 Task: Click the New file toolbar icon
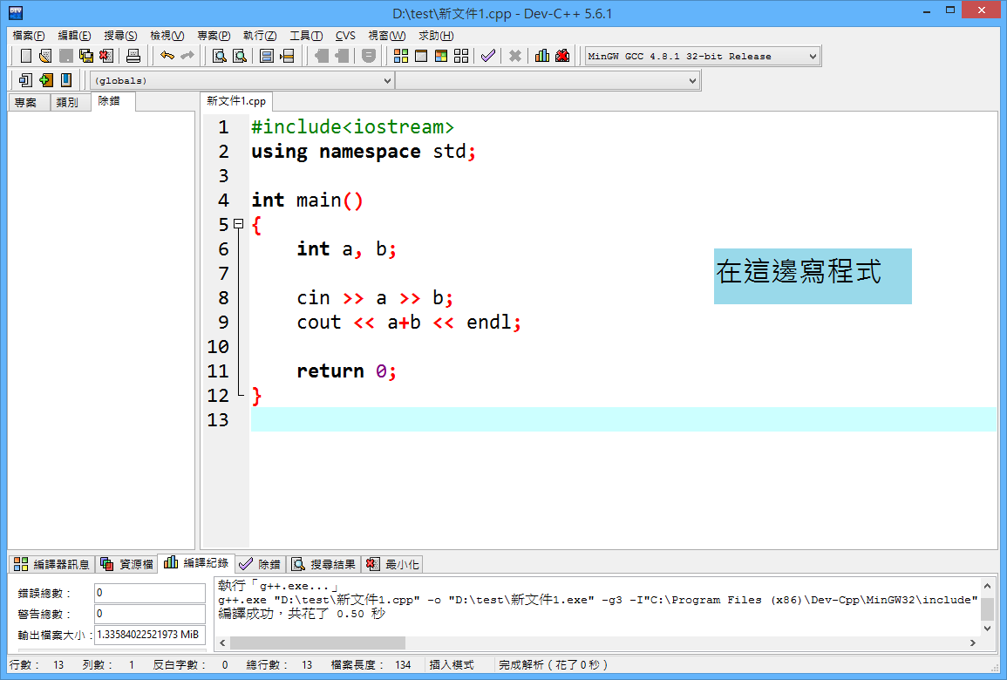(26, 56)
